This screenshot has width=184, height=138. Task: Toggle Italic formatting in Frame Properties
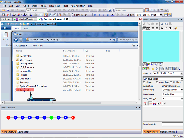click(x=166, y=28)
